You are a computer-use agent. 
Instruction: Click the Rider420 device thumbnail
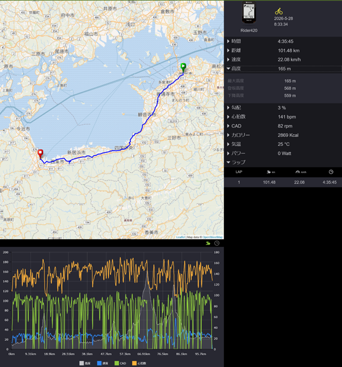pyautogui.click(x=249, y=13)
